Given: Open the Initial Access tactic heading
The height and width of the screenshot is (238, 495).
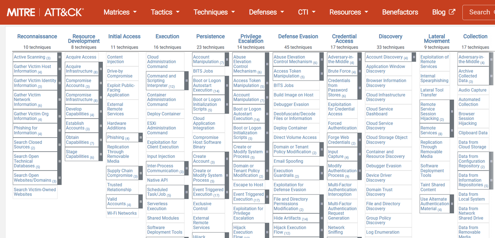Looking at the screenshot, I should [124, 36].
